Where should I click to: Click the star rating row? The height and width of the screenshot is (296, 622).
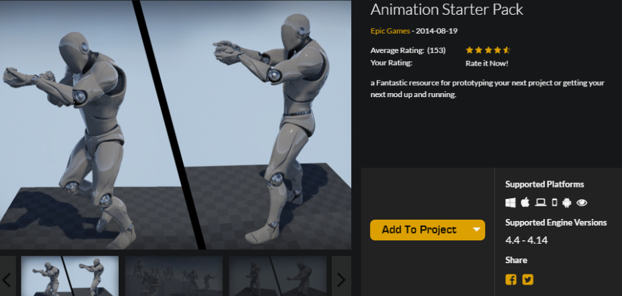[x=488, y=50]
